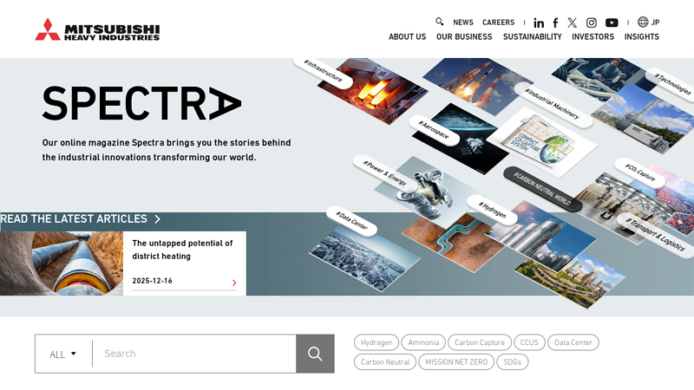Click the #Transport & Logistics hashtag label

click(x=655, y=235)
